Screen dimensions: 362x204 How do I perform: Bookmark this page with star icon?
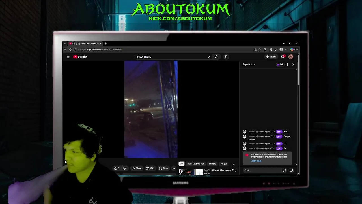260,50
